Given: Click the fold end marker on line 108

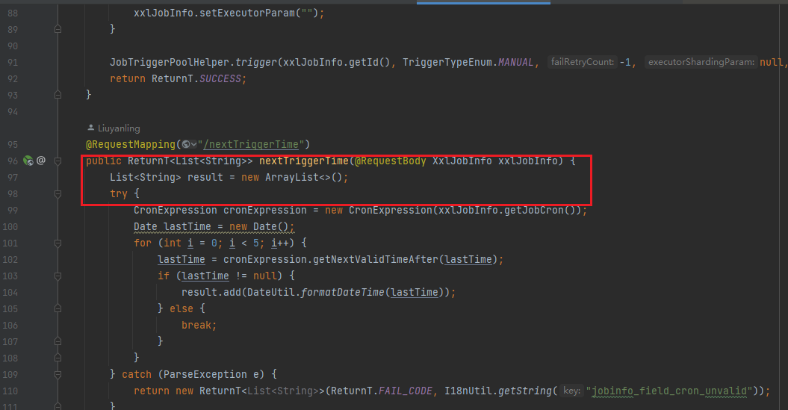Looking at the screenshot, I should click(58, 358).
